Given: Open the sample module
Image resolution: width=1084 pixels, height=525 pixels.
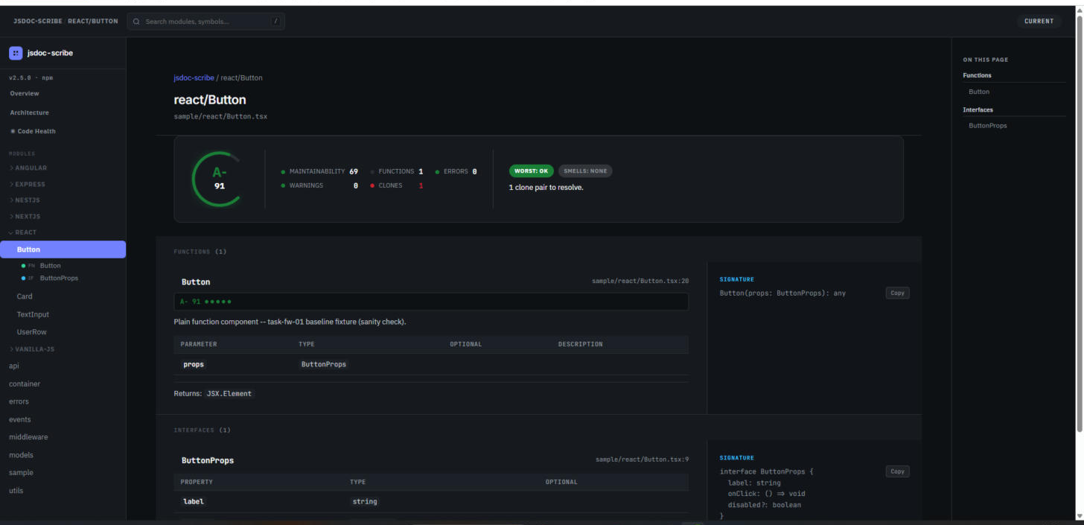Looking at the screenshot, I should click(21, 473).
